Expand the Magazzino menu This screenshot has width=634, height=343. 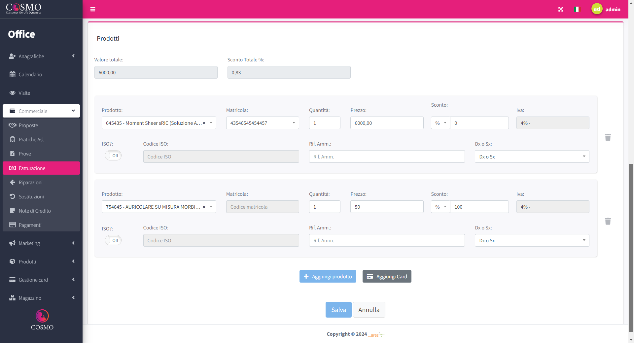41,298
